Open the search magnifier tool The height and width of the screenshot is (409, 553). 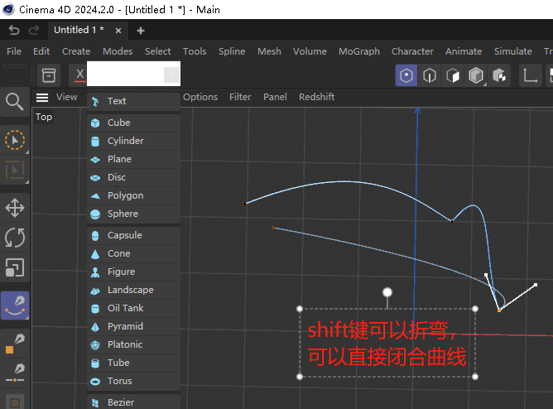point(15,102)
